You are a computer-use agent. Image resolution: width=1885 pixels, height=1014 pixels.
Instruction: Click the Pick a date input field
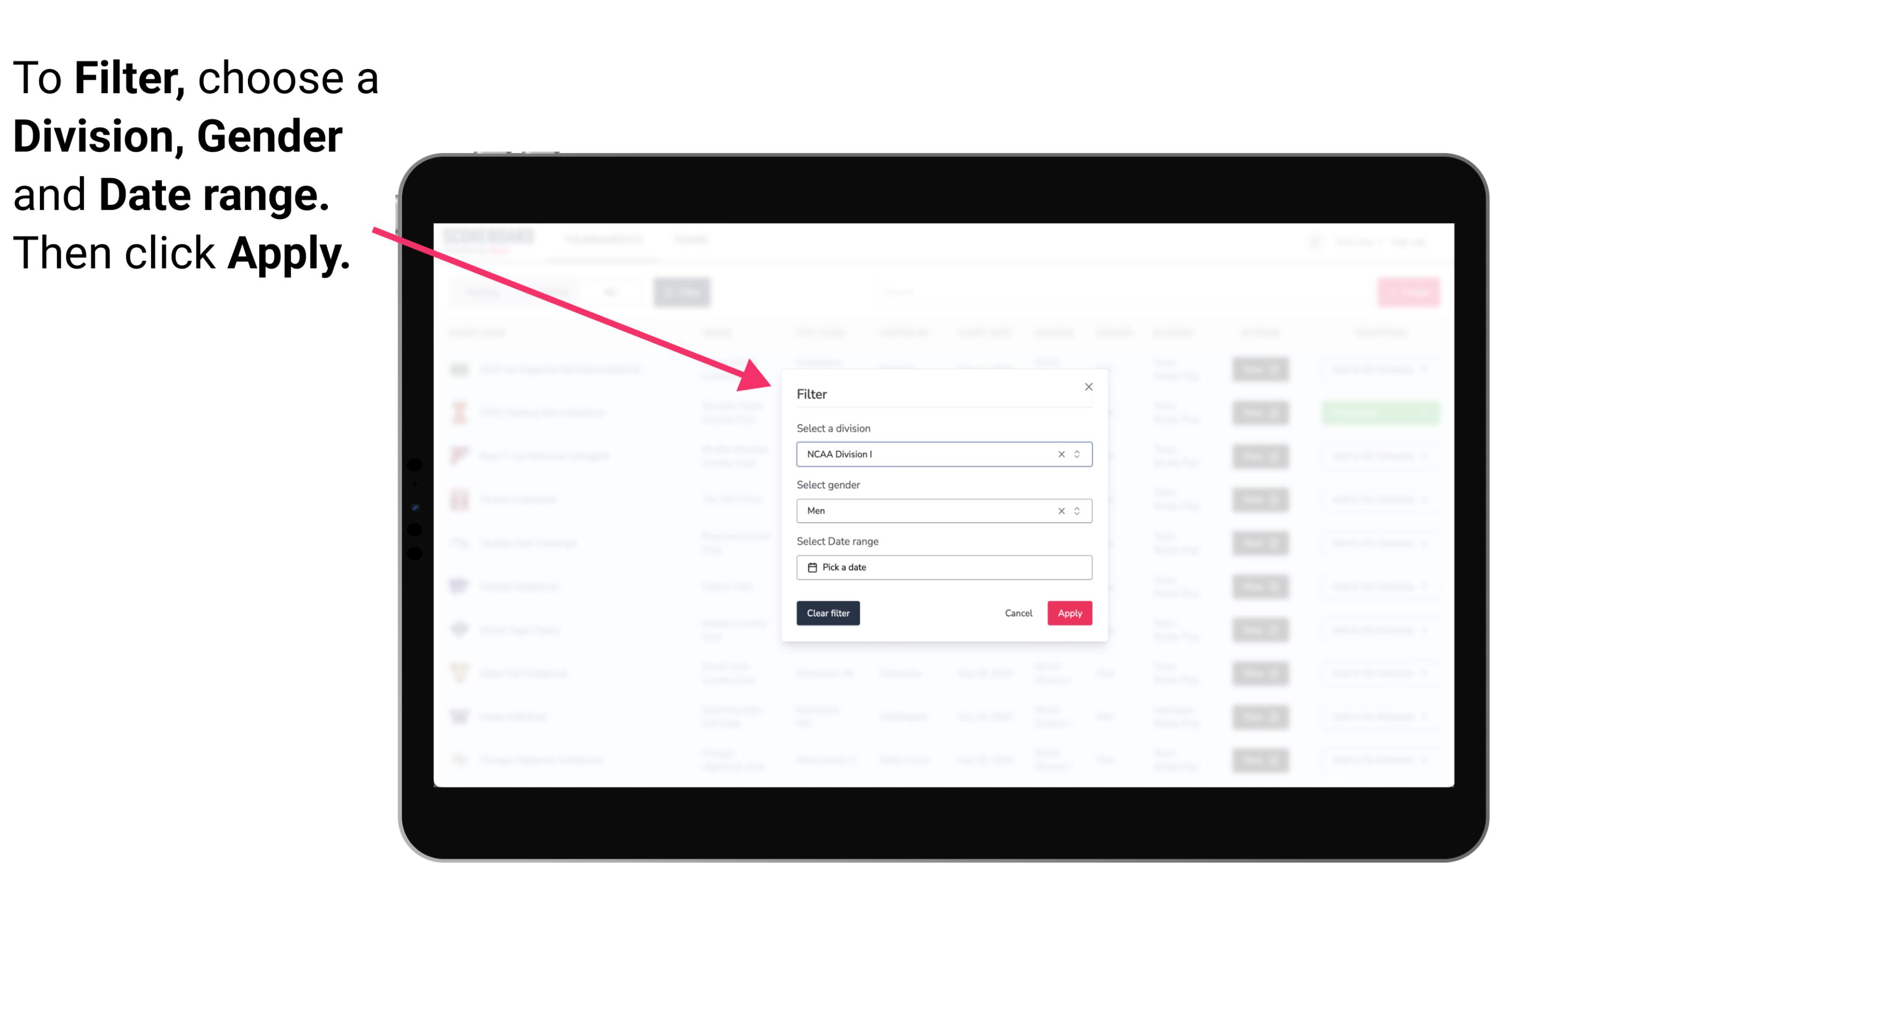(943, 567)
